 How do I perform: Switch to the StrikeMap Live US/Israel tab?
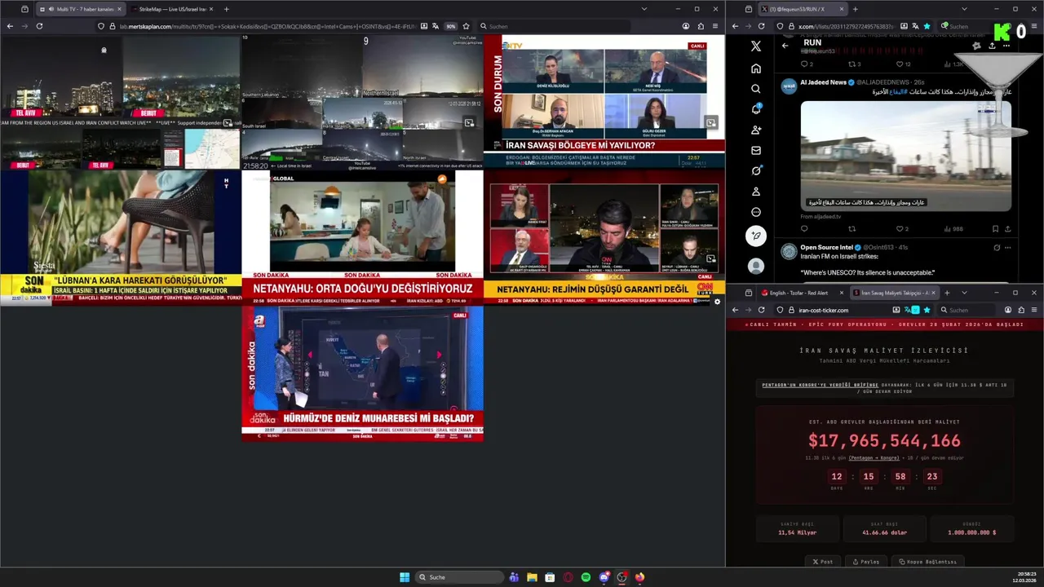[173, 9]
